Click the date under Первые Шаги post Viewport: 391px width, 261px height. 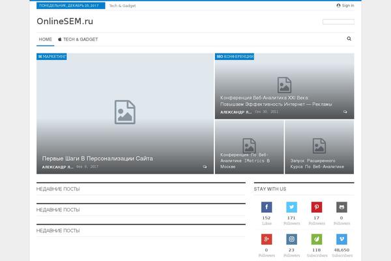(x=87, y=166)
